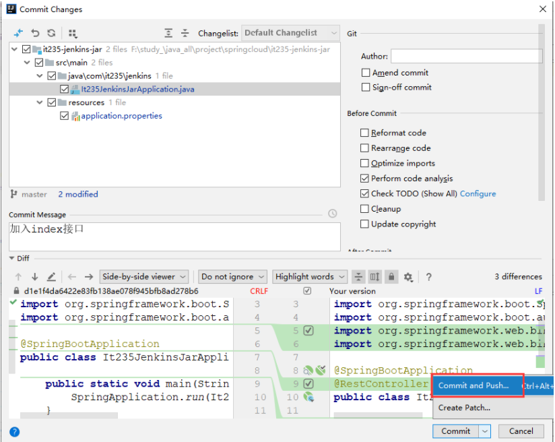The height and width of the screenshot is (442, 555).
Task: Click the Refresh changes icon
Action: tap(51, 33)
